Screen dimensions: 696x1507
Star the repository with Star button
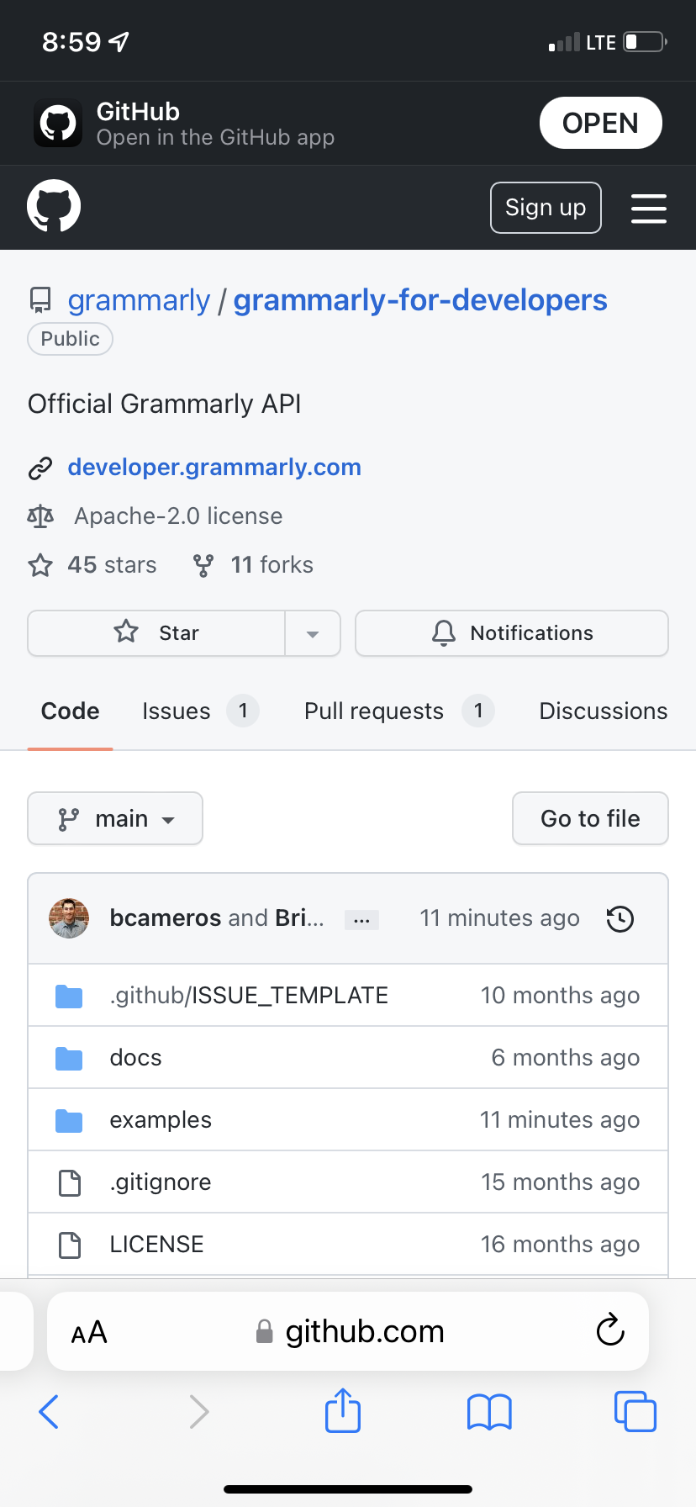coord(156,633)
